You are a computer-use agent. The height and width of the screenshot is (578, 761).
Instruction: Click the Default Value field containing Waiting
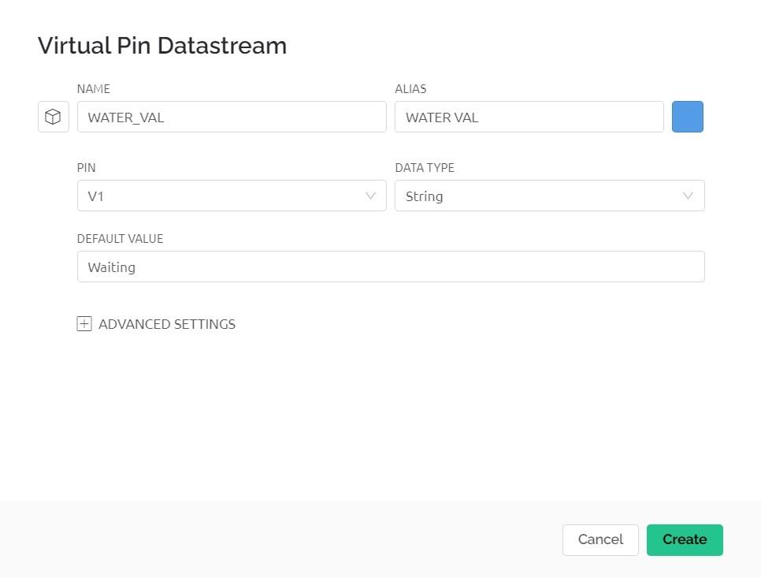tap(390, 267)
